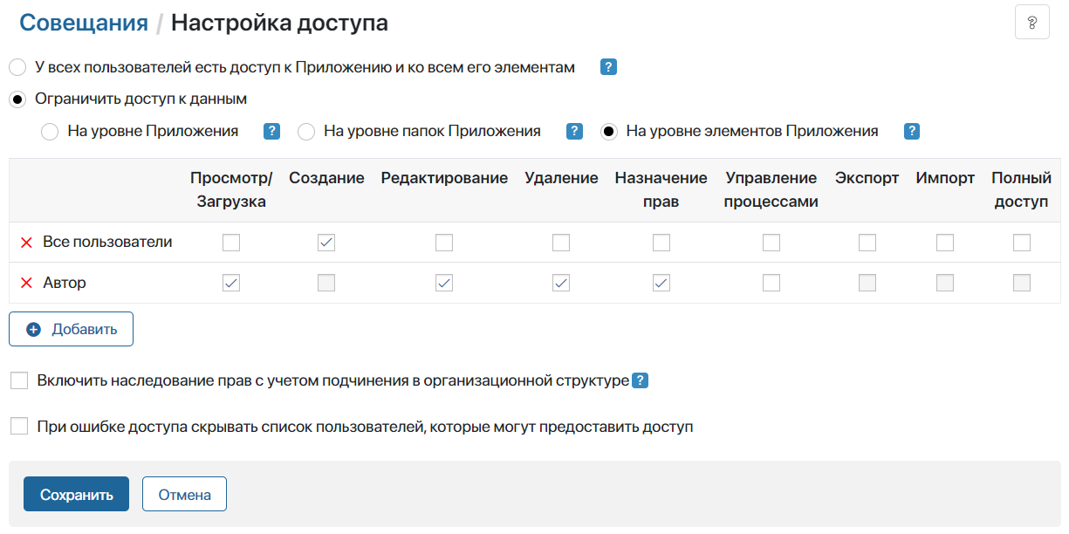1069x534 pixels.
Task: Uncheck Создание for Все пользователи
Action: [326, 243]
